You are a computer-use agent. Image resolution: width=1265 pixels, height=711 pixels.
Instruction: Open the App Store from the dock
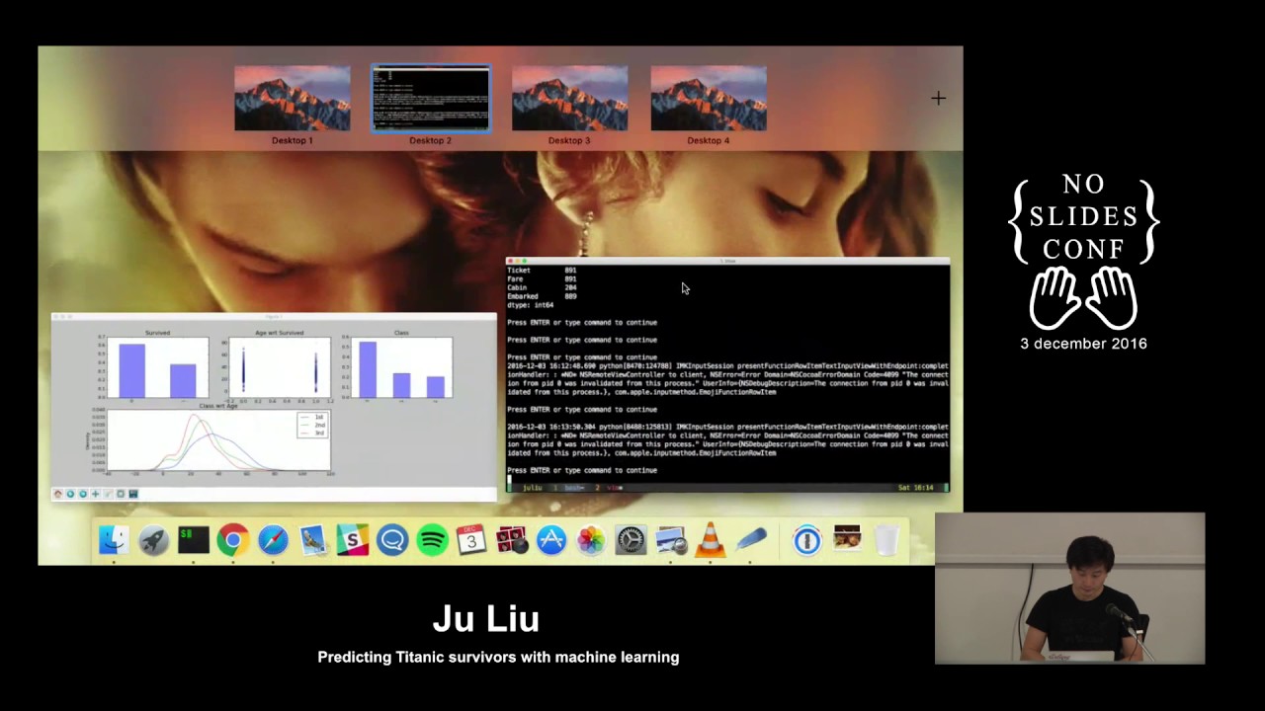tap(551, 540)
